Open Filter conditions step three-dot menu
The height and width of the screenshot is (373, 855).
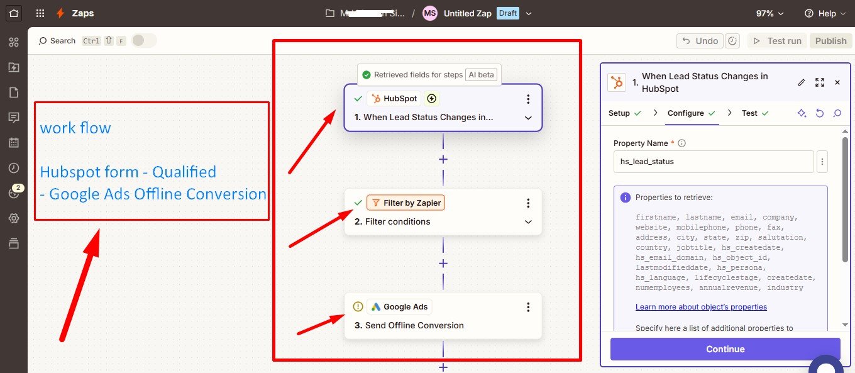[528, 203]
